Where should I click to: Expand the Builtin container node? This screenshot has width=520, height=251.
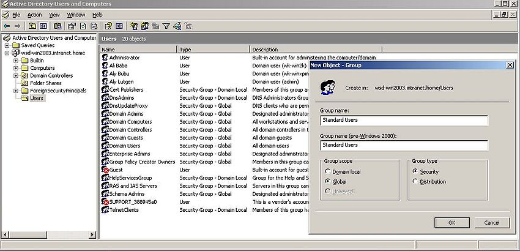pos(16,61)
